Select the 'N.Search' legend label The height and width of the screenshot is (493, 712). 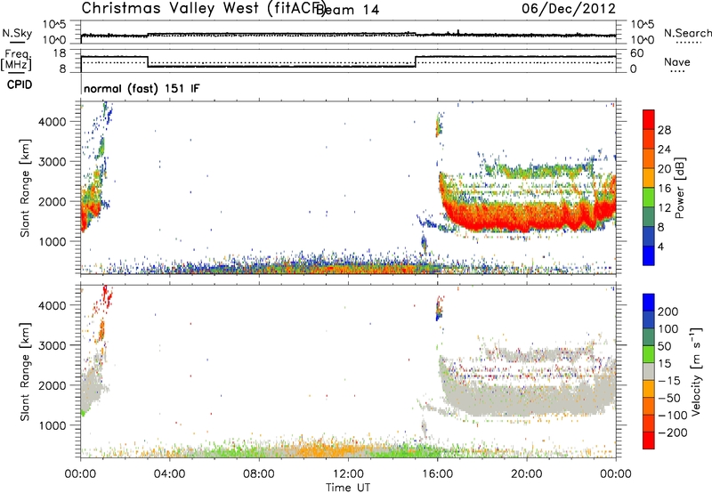tap(687, 33)
